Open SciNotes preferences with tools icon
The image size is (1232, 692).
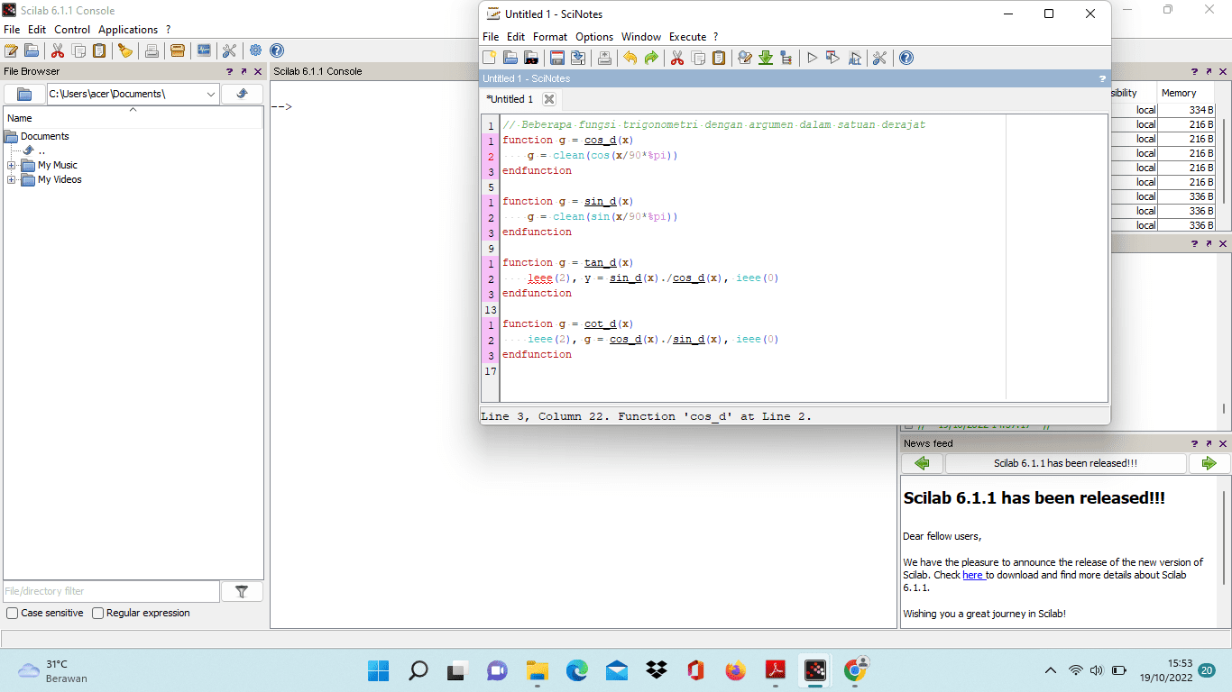coord(880,58)
